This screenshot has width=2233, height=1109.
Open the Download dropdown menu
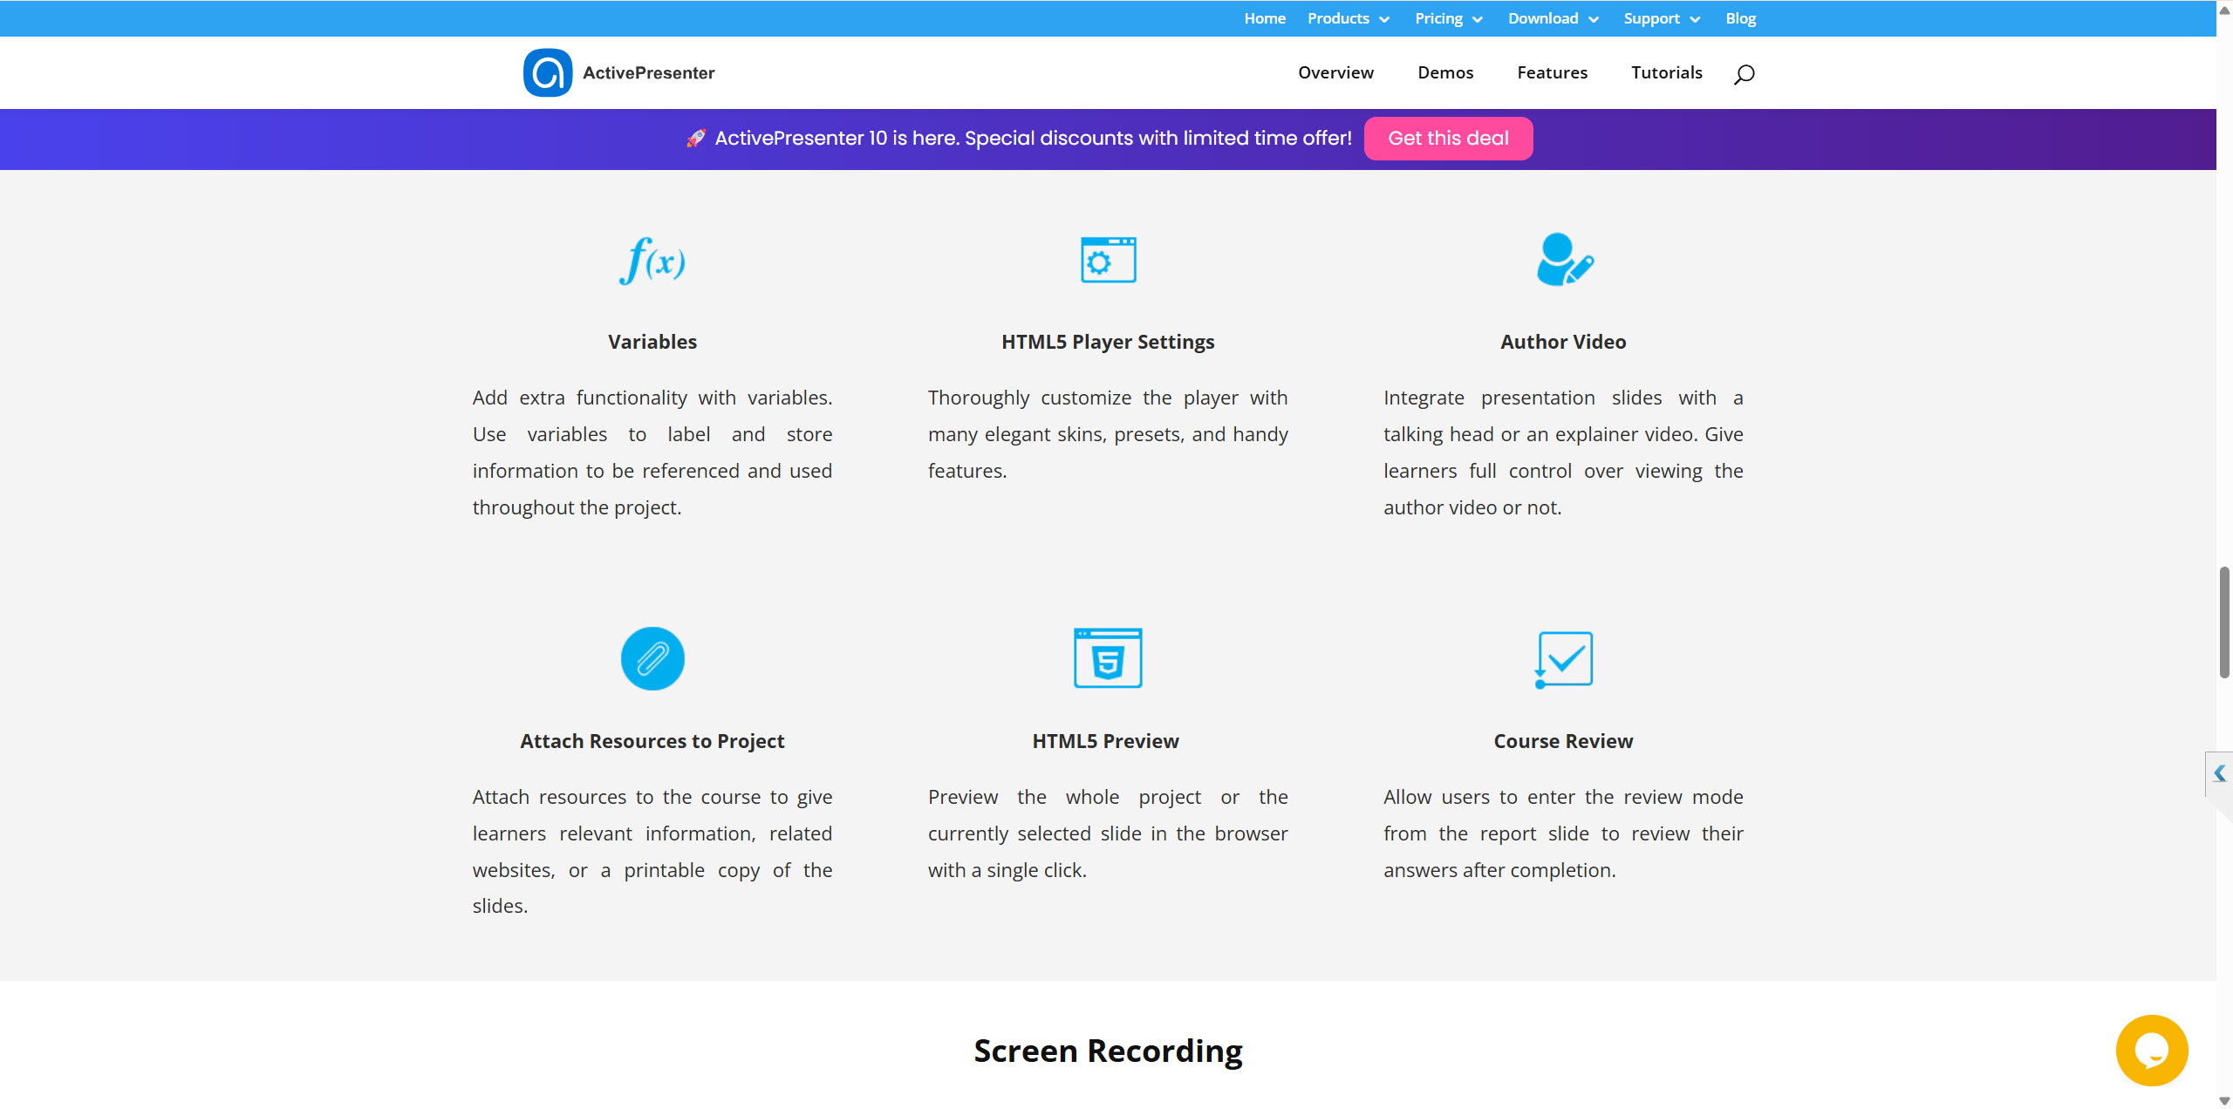1553,18
